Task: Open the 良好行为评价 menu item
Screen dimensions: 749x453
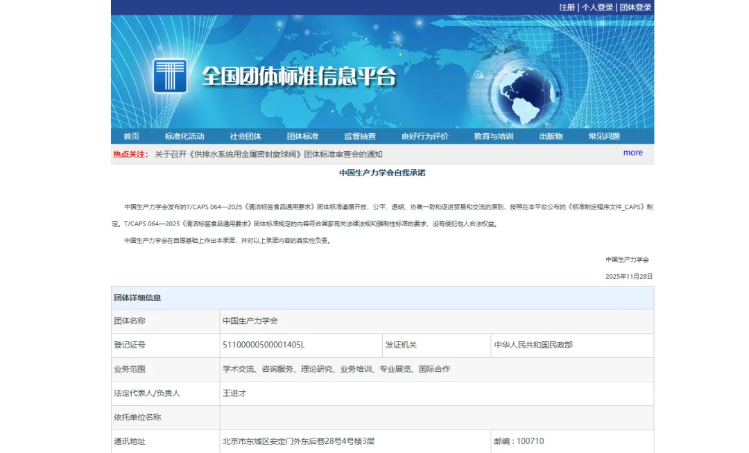Action: click(424, 137)
